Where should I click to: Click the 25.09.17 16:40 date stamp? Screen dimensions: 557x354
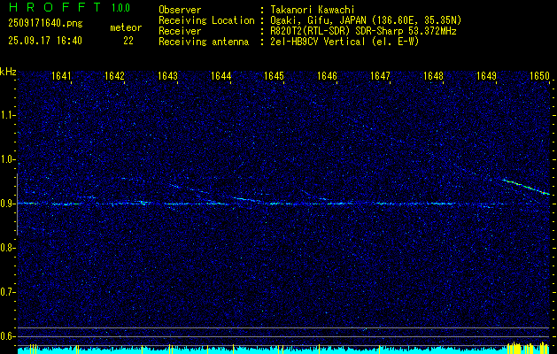click(43, 41)
